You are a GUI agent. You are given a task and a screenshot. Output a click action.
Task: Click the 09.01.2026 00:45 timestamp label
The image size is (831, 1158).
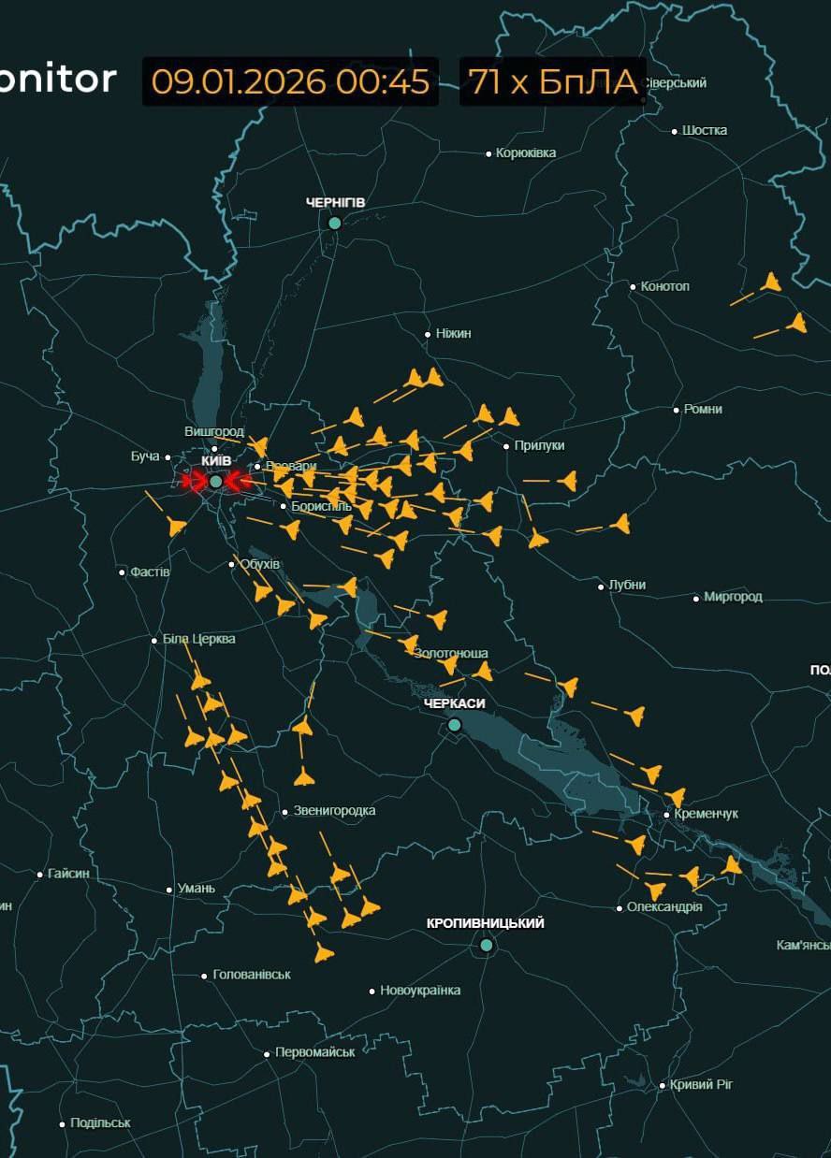coord(290,81)
